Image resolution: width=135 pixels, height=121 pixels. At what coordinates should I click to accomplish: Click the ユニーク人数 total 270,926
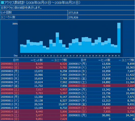click(73, 17)
